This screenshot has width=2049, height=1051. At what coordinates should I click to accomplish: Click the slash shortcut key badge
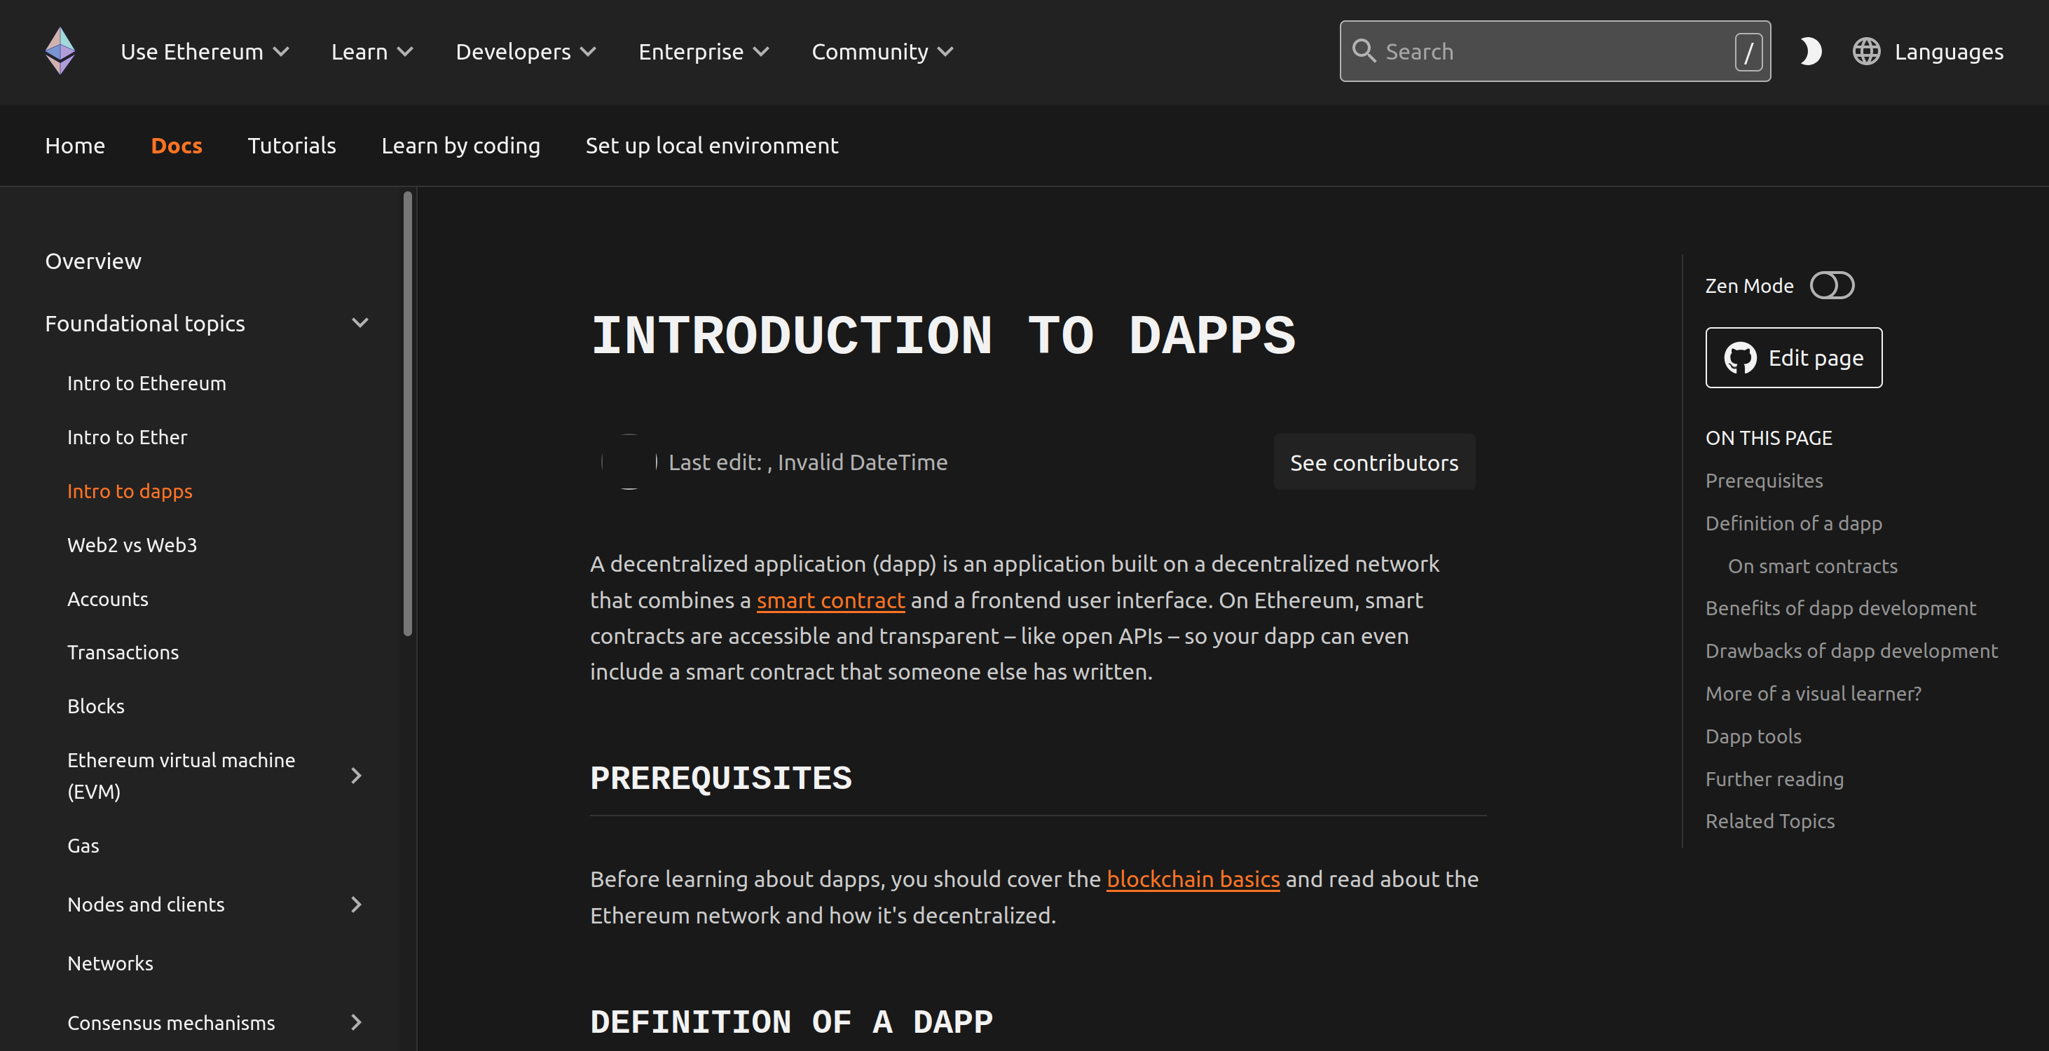(1748, 52)
